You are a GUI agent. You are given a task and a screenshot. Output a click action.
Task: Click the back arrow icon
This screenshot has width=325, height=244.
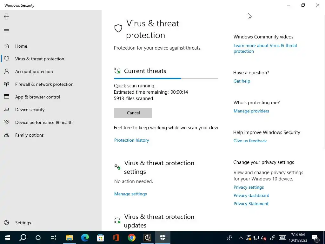pos(6,17)
